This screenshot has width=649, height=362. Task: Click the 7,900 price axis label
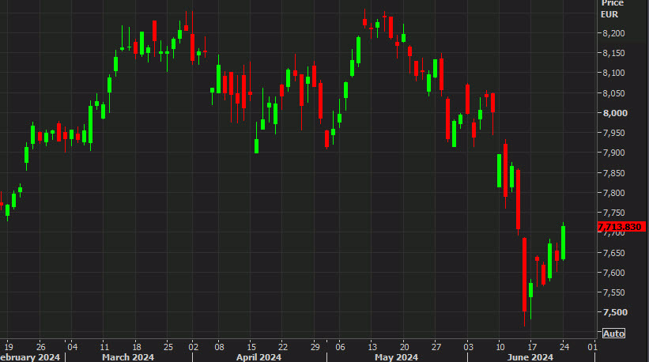click(x=613, y=153)
